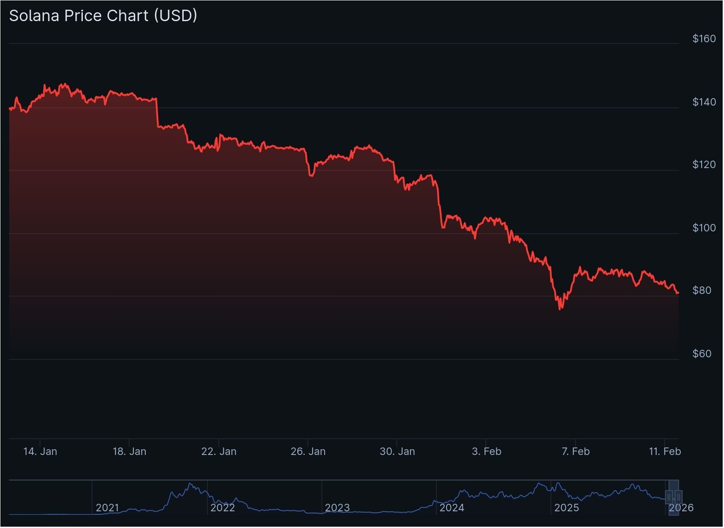Click the 2026 label in the navigator
The image size is (724, 528).
point(681,508)
